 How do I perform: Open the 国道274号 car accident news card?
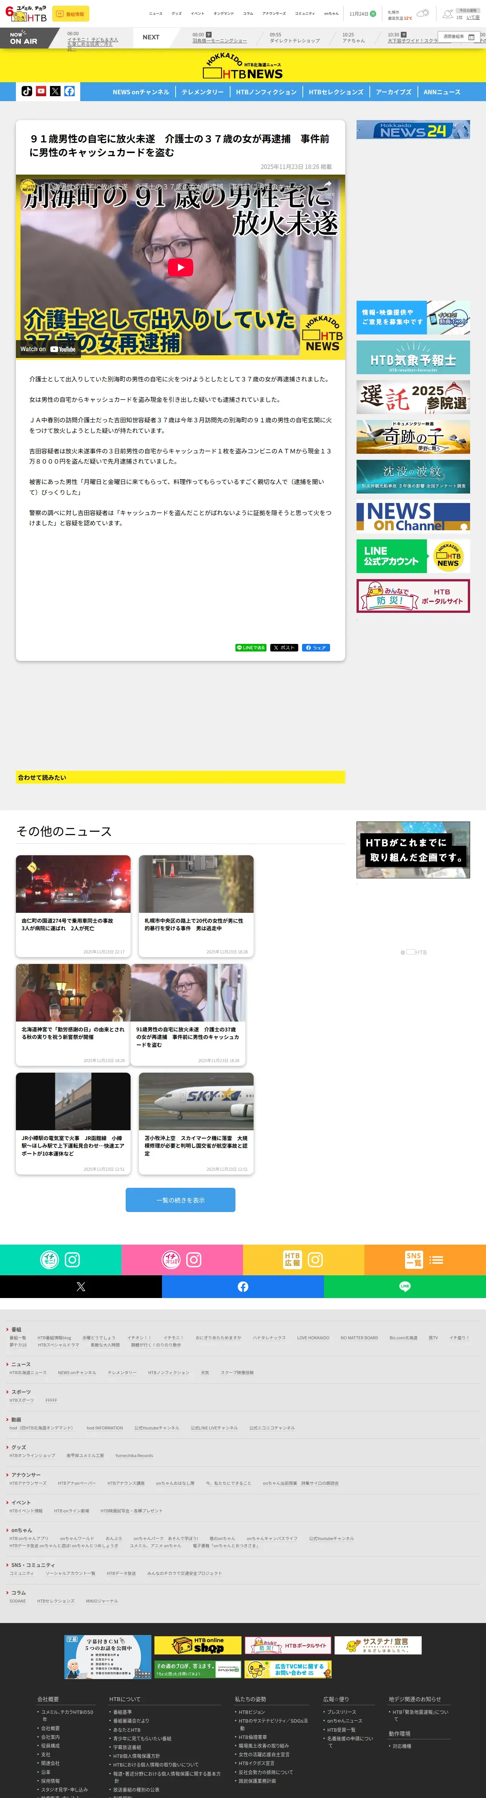click(x=73, y=906)
